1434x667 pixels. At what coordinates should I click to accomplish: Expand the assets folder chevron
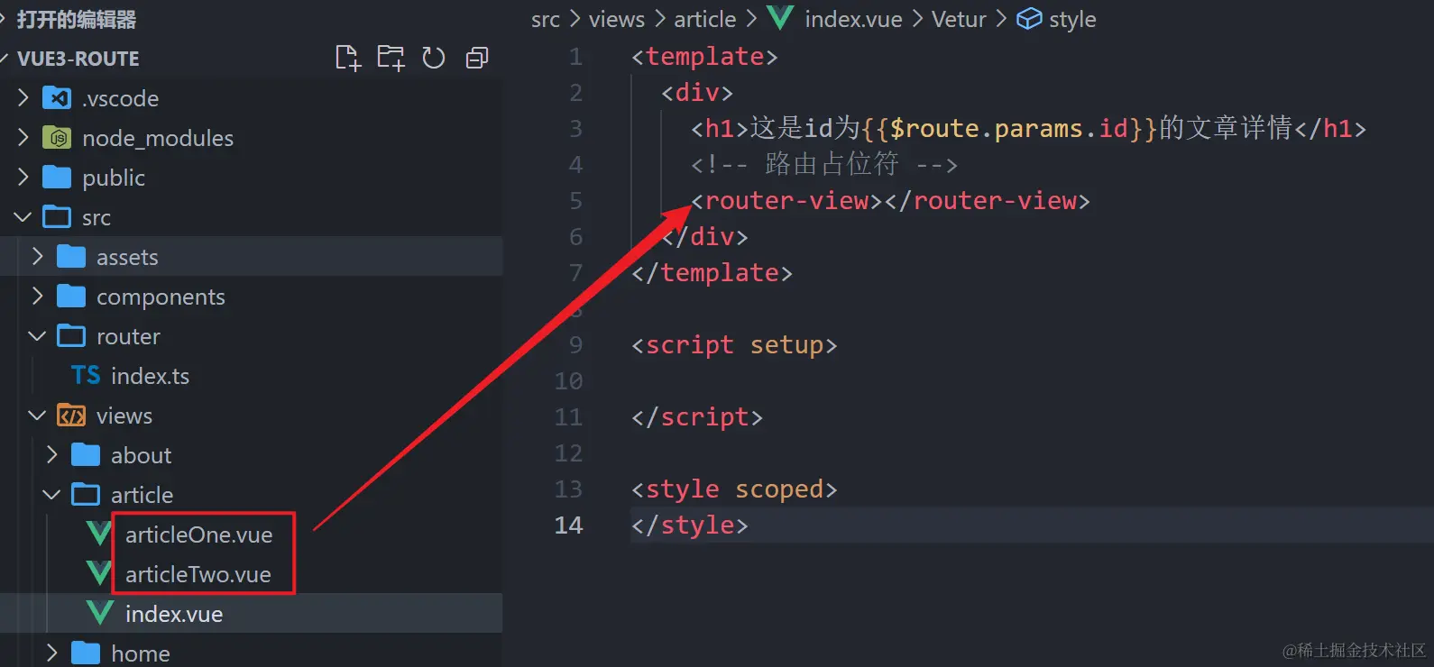point(38,256)
